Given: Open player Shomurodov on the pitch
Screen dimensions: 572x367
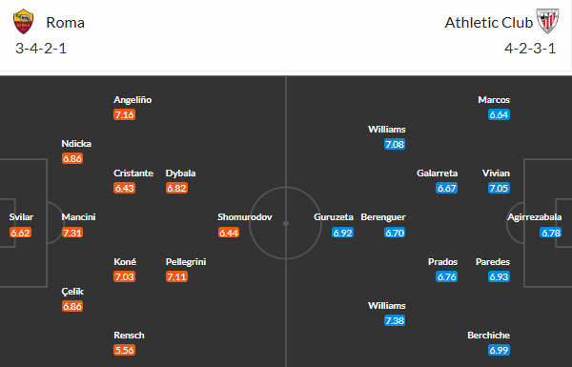Looking at the screenshot, I should pos(245,217).
